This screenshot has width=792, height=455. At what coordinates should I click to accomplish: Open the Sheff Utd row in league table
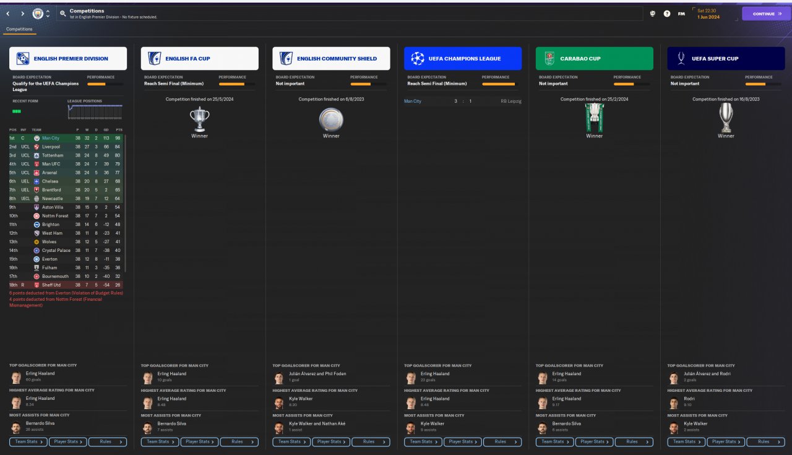tap(66, 285)
